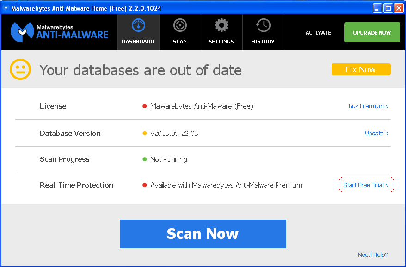Click the title bar Malwarebytes app icon

pyautogui.click(x=6, y=8)
